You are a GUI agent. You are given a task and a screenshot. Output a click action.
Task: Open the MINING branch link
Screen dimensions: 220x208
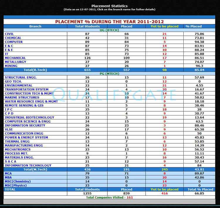point(11,66)
